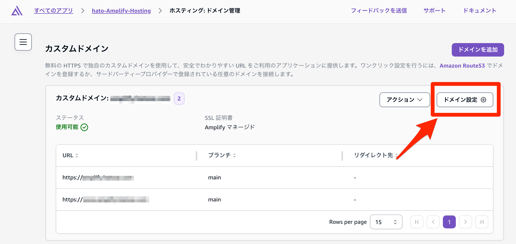Click the green 使用可能 status check icon
516x244 pixels.
point(84,127)
